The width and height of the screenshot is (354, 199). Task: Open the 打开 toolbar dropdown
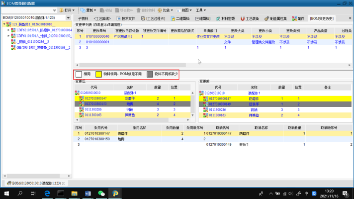tap(68, 10)
